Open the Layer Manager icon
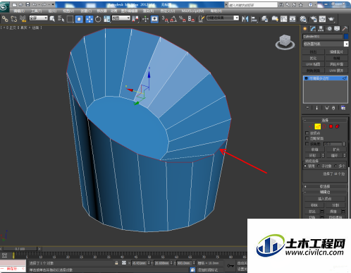The image size is (351, 273). (265, 19)
